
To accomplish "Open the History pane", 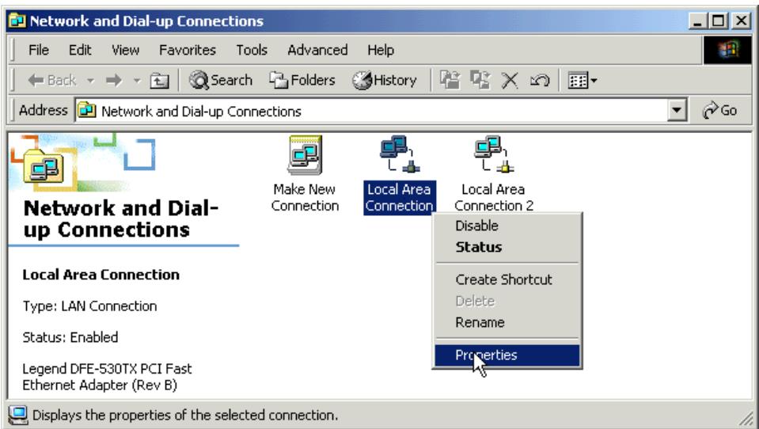I will [385, 80].
